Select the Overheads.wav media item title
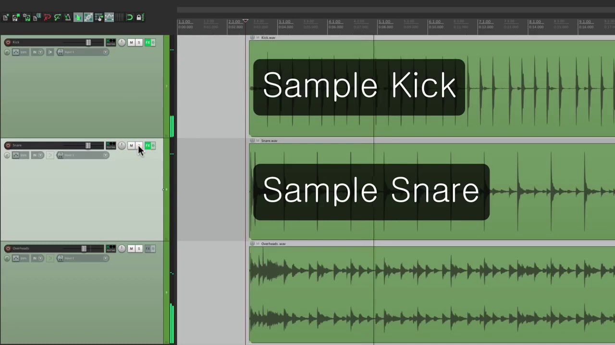Image resolution: width=615 pixels, height=345 pixels. click(x=273, y=243)
